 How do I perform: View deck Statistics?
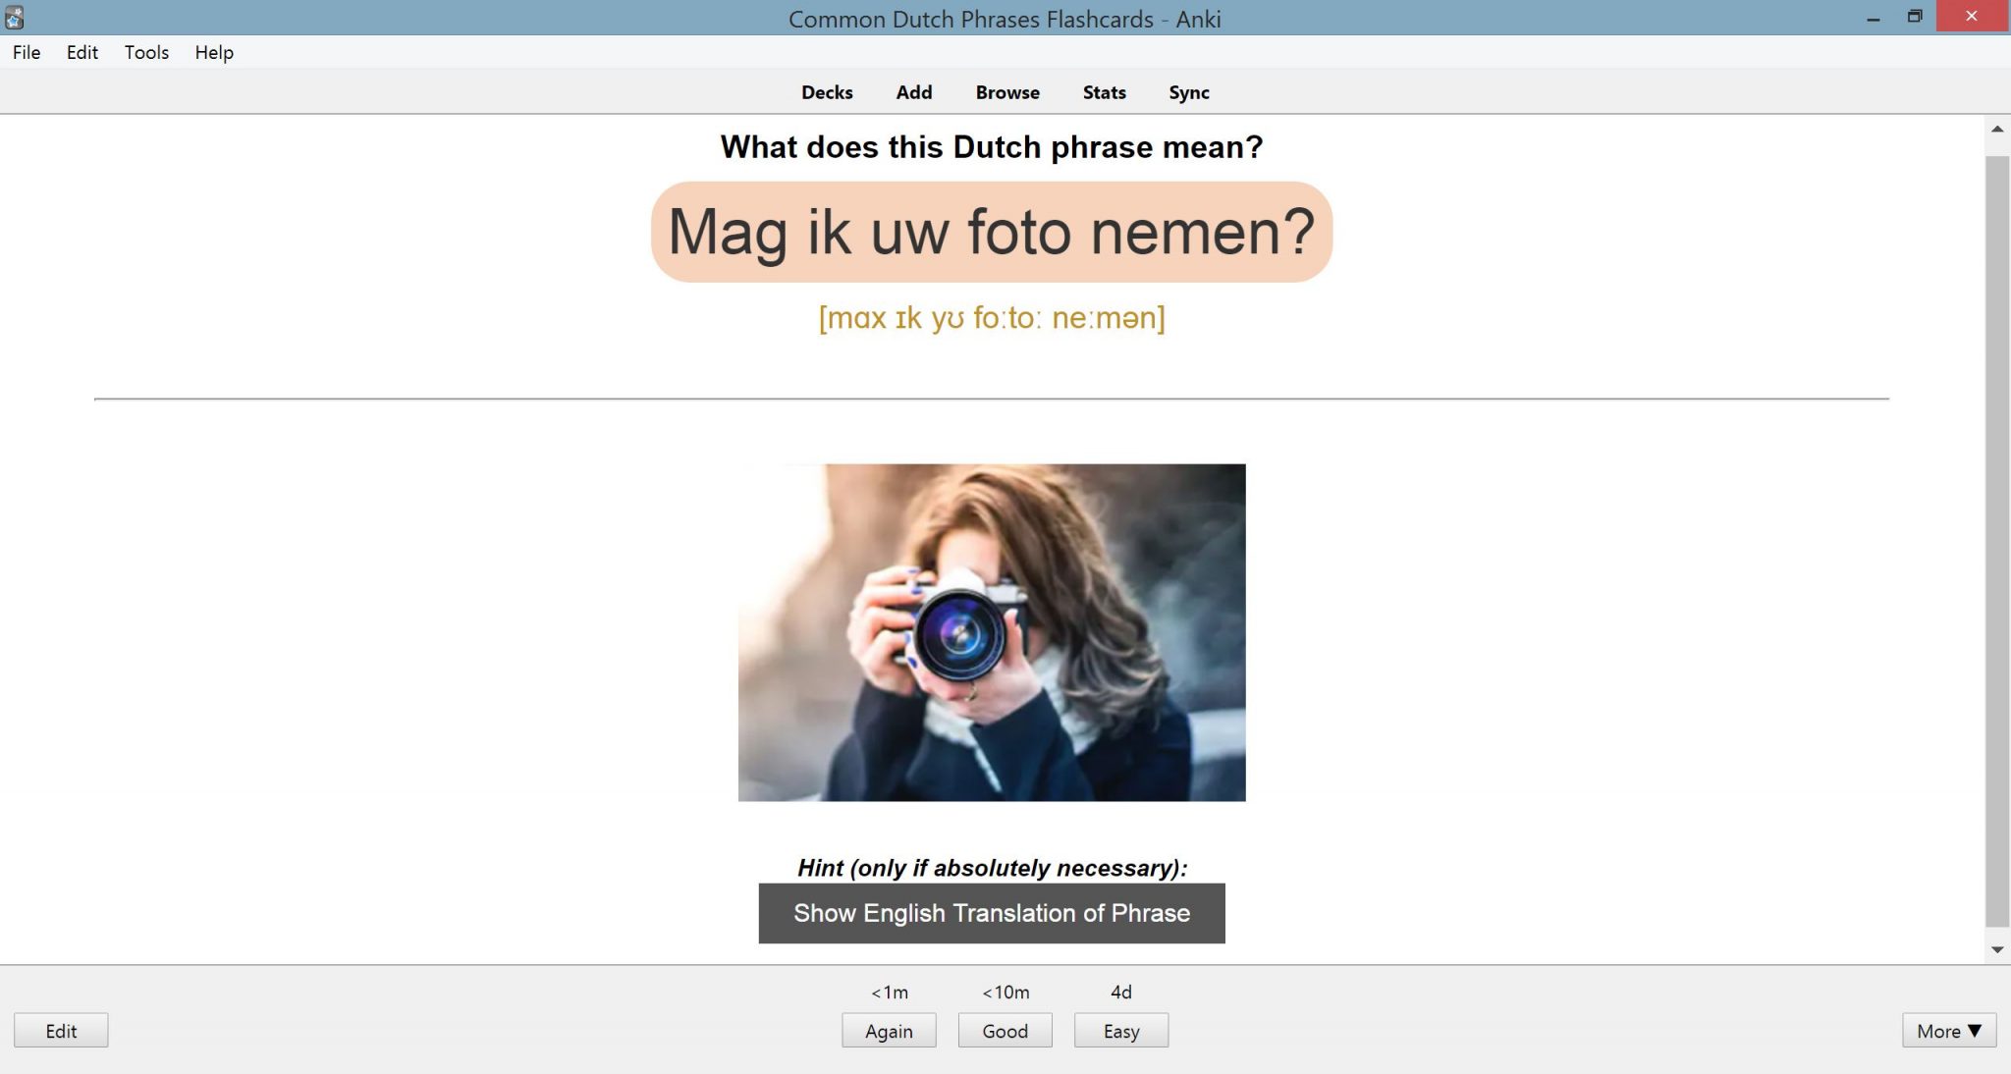(x=1103, y=91)
